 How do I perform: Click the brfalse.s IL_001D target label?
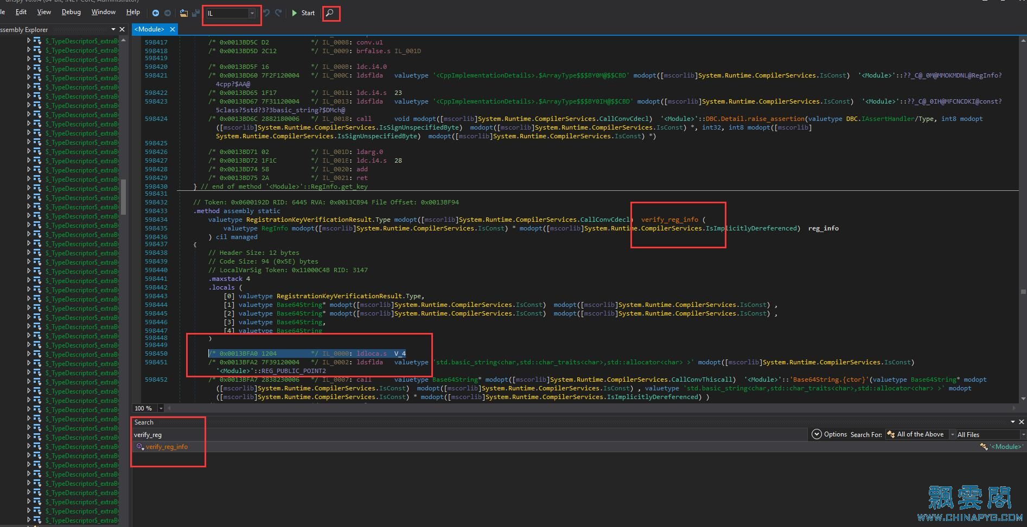[x=407, y=51]
